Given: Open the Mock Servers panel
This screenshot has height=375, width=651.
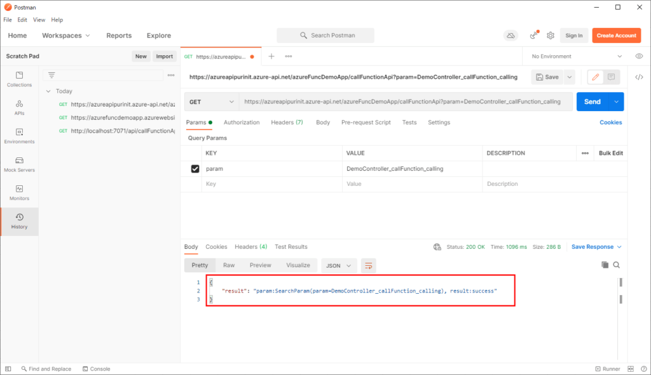Looking at the screenshot, I should (x=19, y=164).
